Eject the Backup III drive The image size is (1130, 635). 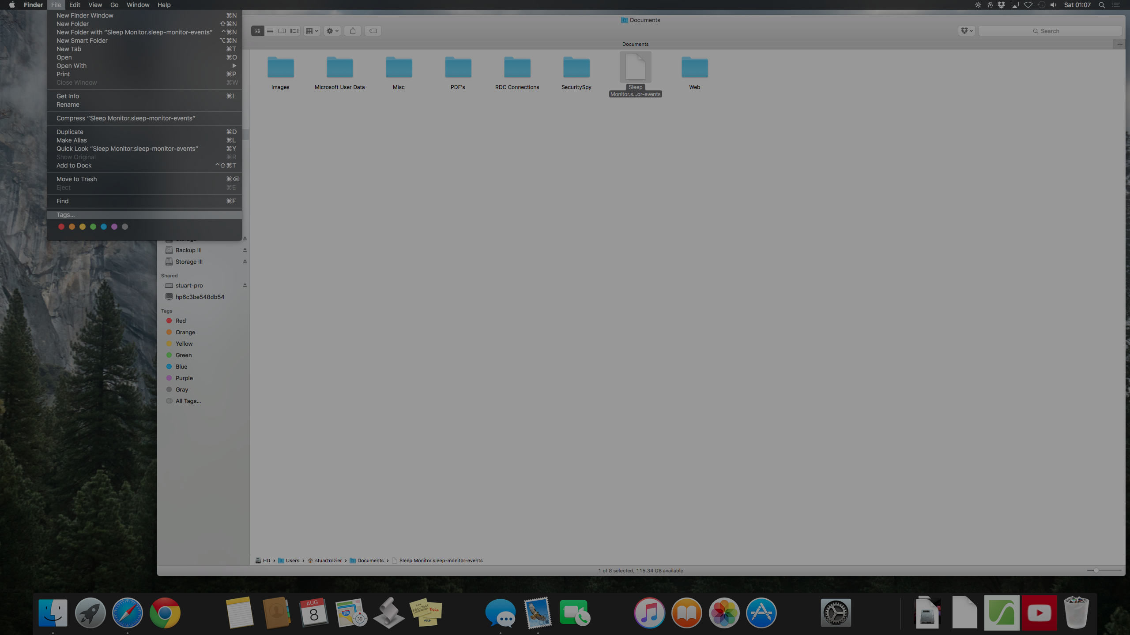pyautogui.click(x=245, y=250)
